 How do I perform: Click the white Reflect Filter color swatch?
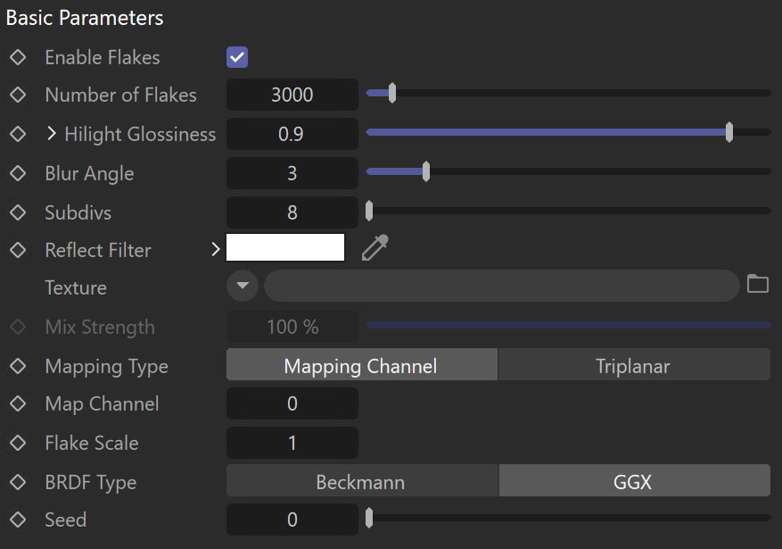pyautogui.click(x=285, y=247)
